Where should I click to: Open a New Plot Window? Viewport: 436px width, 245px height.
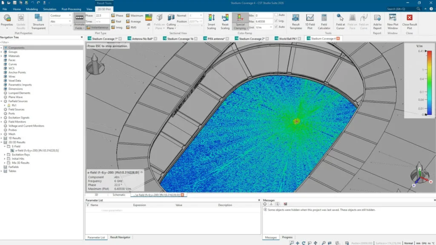[392, 22]
